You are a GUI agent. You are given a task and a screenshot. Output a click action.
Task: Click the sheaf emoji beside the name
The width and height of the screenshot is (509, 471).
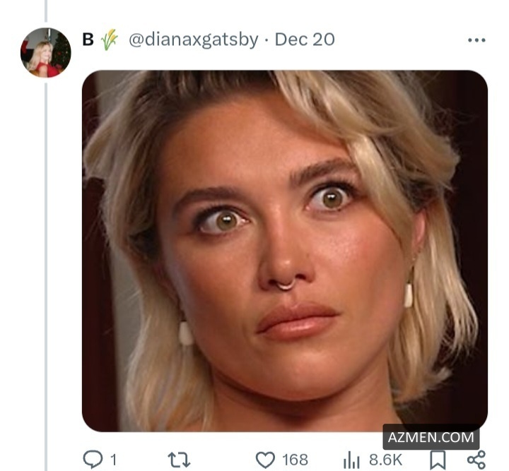[x=108, y=40]
